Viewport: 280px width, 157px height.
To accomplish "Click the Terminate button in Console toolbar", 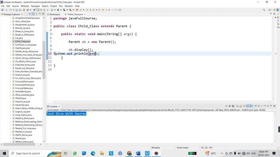I will [x=226, y=106].
